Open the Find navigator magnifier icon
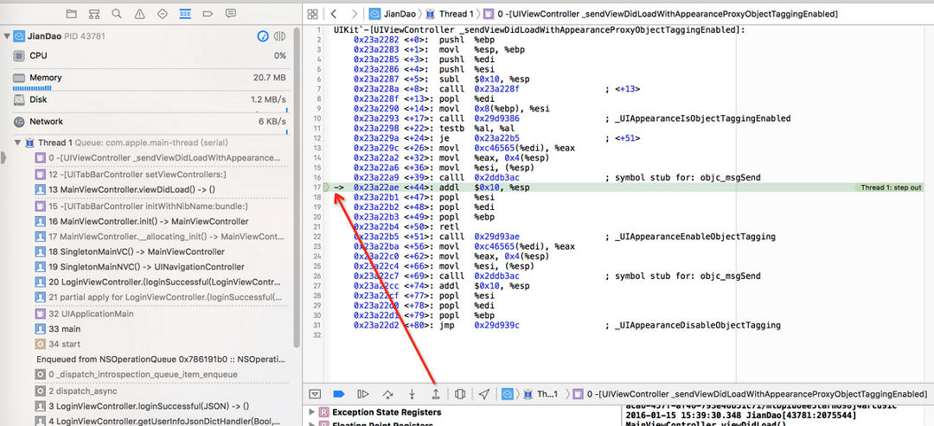The width and height of the screenshot is (934, 426). click(117, 13)
